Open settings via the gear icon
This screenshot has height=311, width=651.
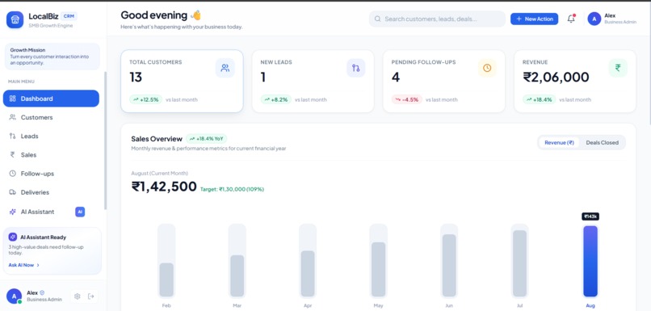click(78, 296)
